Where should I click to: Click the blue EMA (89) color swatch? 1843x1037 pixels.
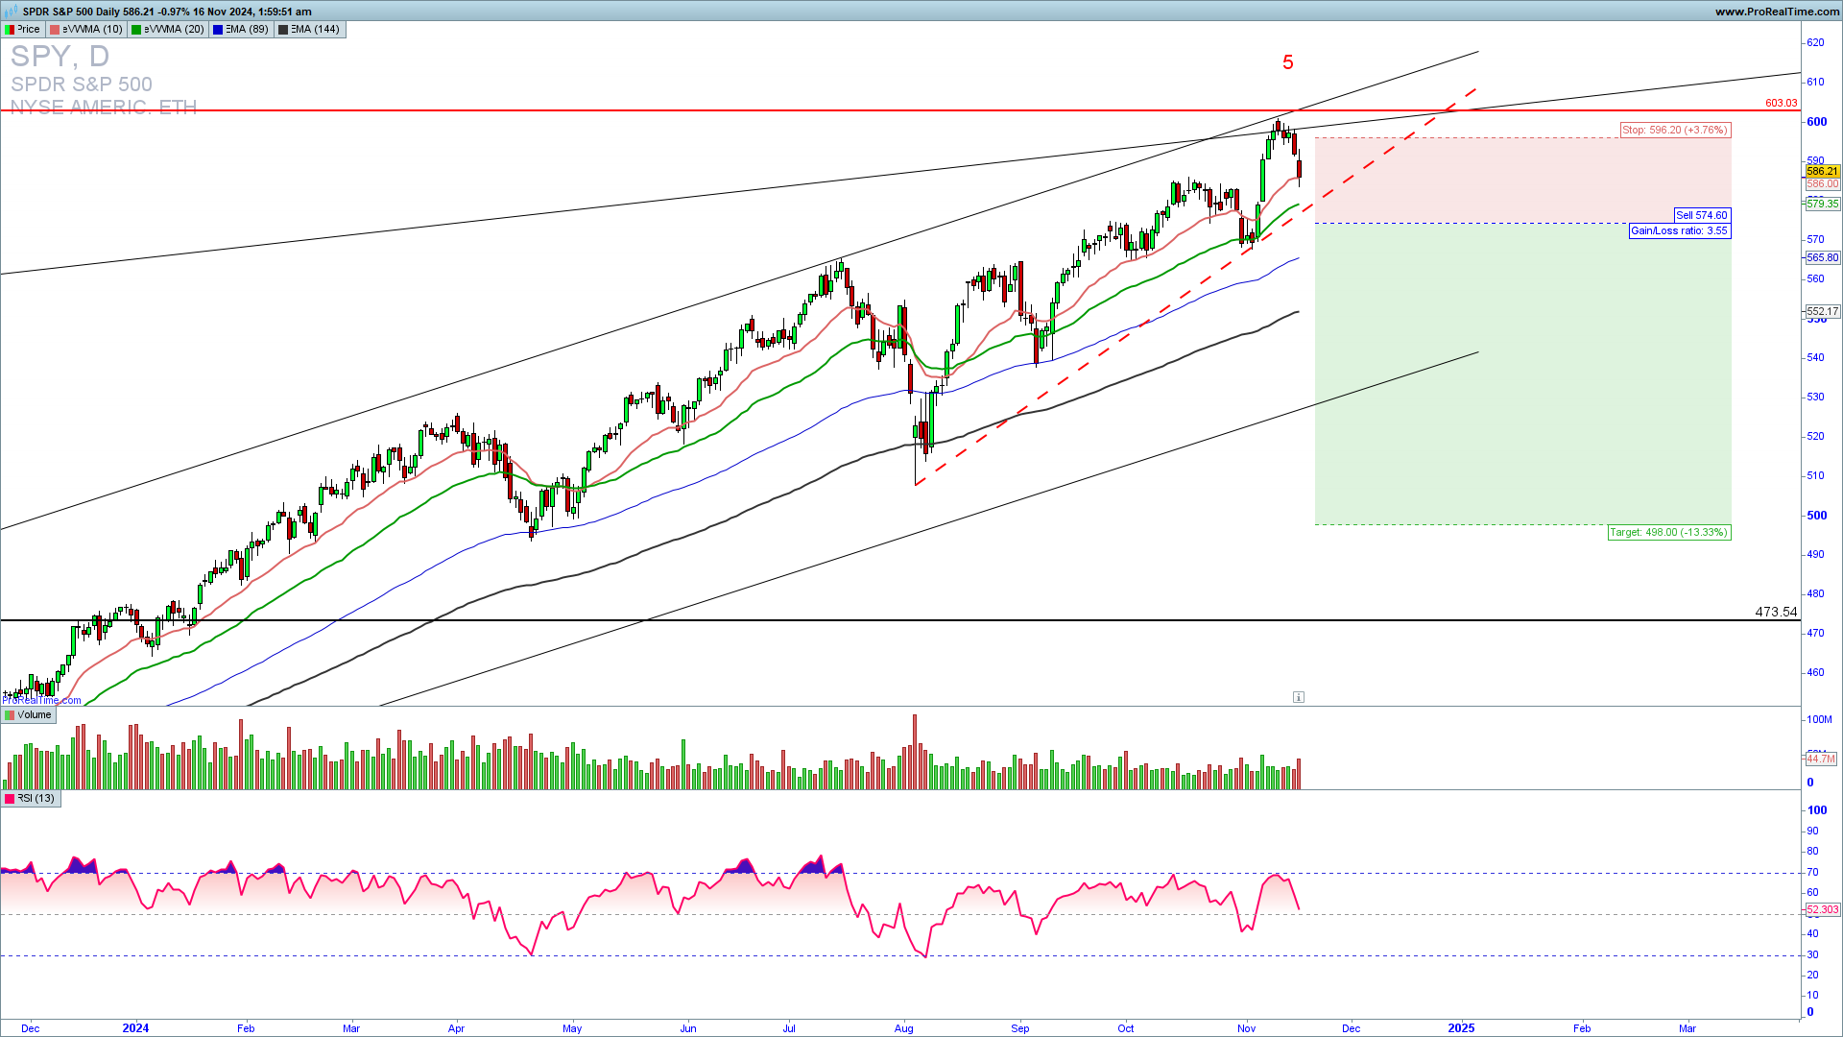pos(218,29)
